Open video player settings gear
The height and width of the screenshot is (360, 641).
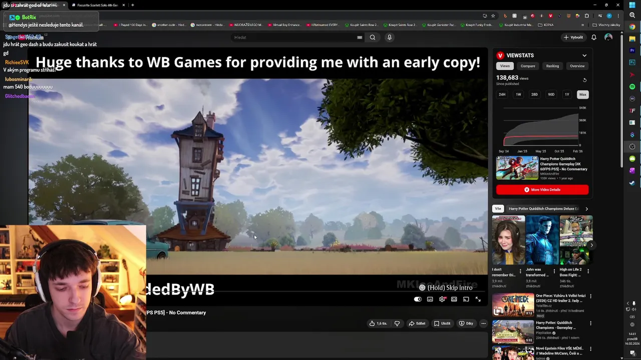pyautogui.click(x=442, y=299)
